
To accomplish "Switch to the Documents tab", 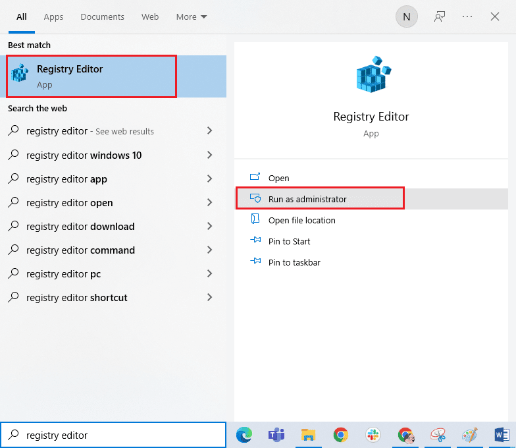I will [x=103, y=17].
